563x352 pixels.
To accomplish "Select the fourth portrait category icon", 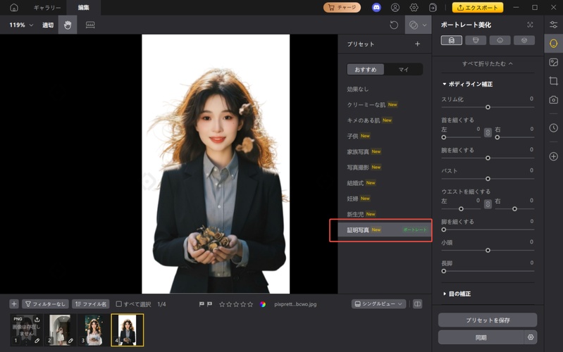I will tap(524, 40).
